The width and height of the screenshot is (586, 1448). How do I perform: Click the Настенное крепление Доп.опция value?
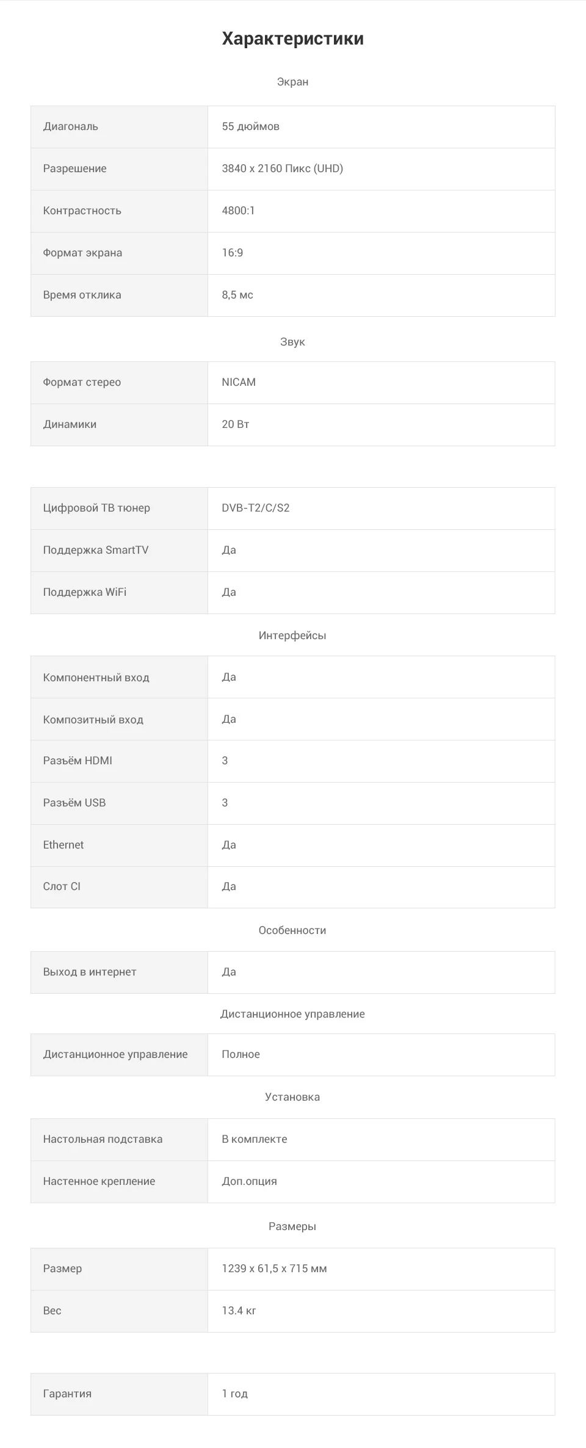pos(249,1181)
